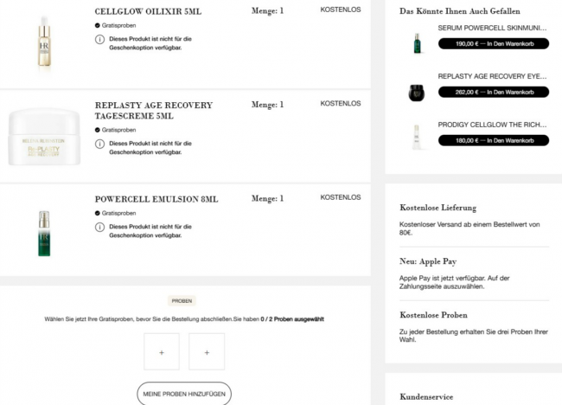This screenshot has width=562, height=405.
Task: Add Prodigy Cellglow The Rich for 180,00 €
Action: 494,140
